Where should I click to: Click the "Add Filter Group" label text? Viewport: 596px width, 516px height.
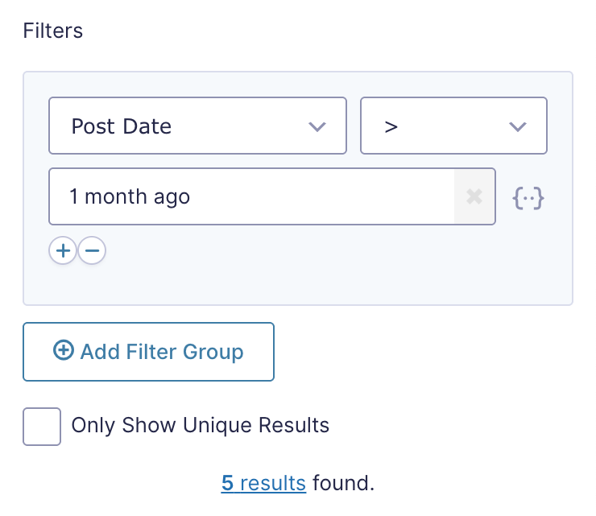coord(162,352)
